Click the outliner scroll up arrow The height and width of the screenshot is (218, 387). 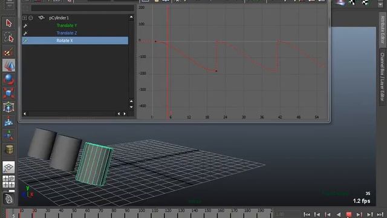pyautogui.click(x=131, y=17)
